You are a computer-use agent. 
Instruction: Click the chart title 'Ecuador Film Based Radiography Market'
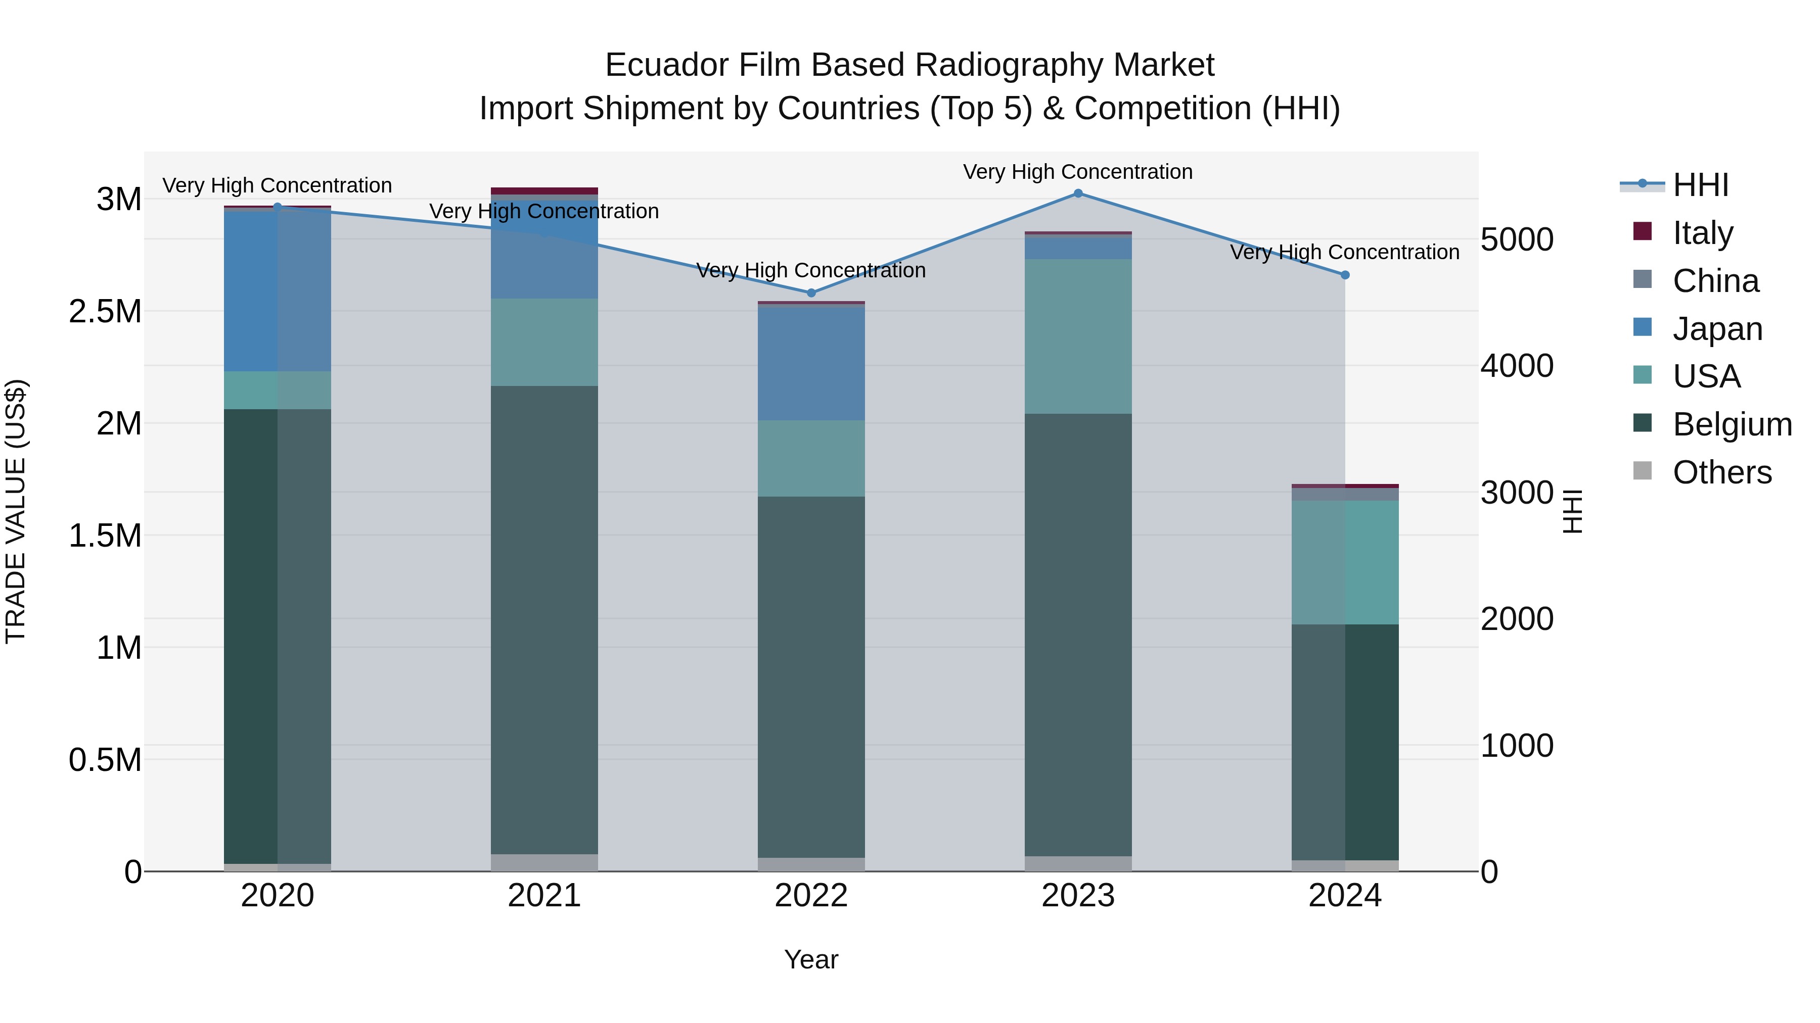910,65
